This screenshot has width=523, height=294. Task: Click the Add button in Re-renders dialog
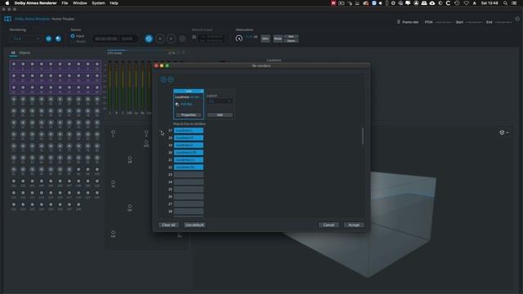[220, 114]
